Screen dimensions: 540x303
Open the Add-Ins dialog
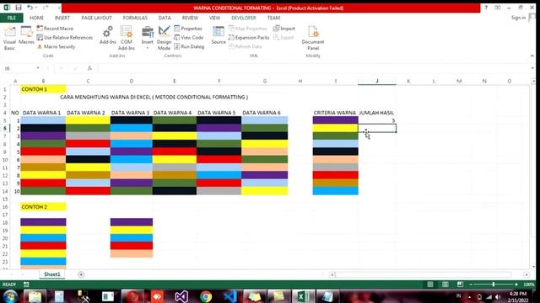108,35
